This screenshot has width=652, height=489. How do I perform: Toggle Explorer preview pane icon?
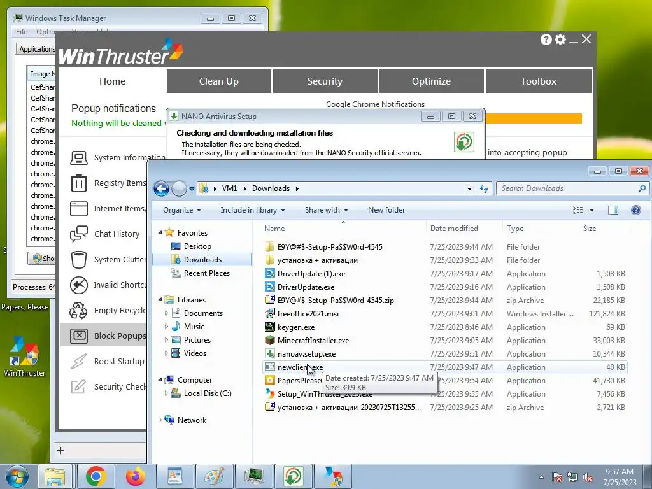(x=613, y=210)
